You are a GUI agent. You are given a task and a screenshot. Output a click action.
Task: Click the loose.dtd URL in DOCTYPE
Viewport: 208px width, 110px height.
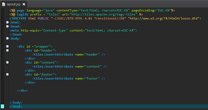164,18
